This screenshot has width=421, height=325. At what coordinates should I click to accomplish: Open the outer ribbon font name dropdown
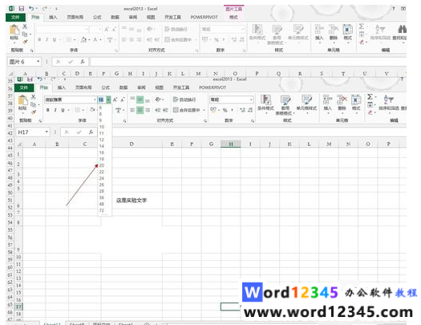[x=87, y=29]
